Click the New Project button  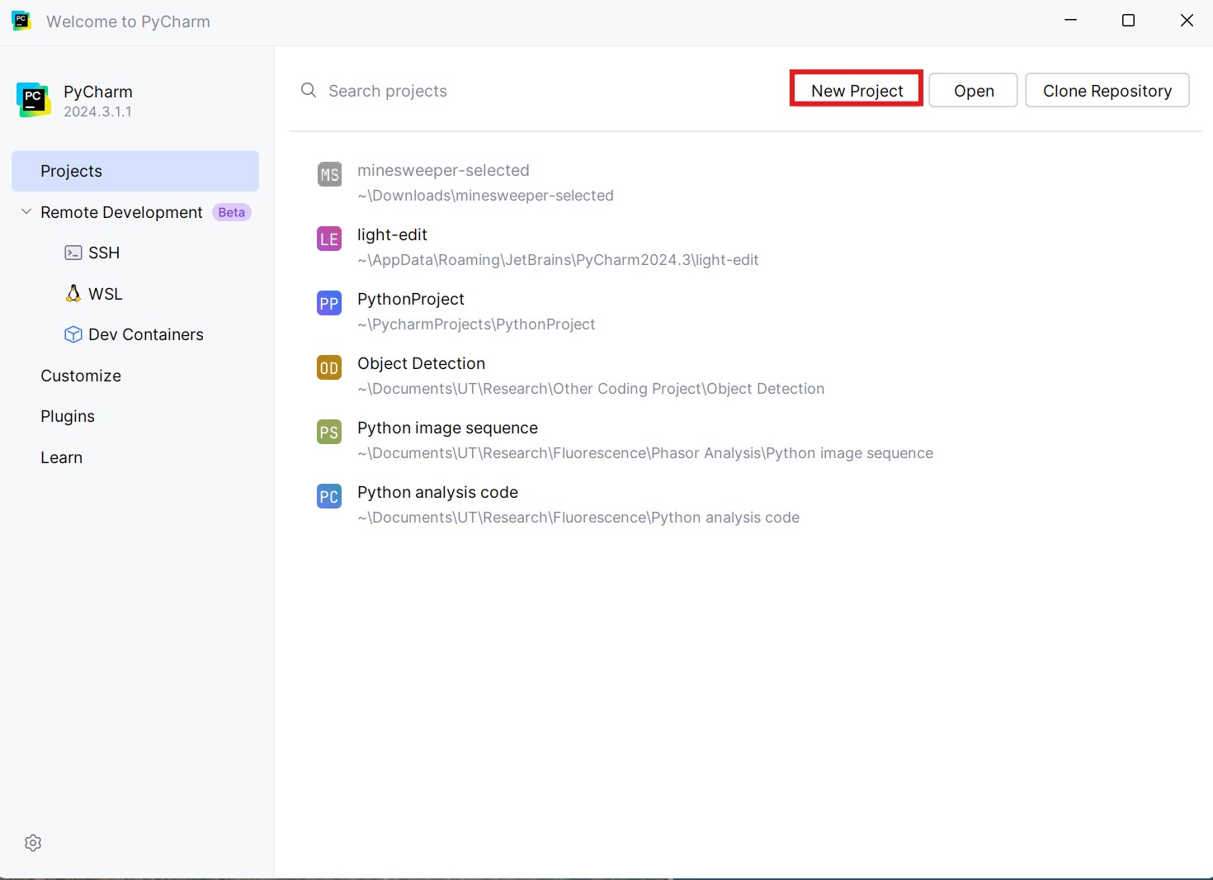857,90
